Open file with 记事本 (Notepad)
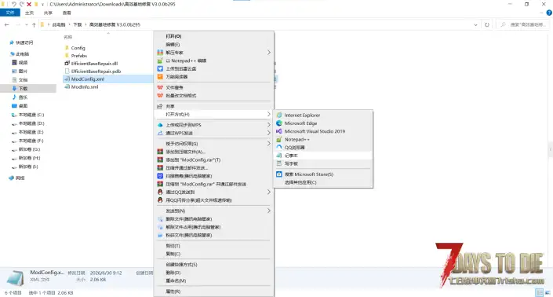This screenshot has width=553, height=297. pyautogui.click(x=322, y=156)
